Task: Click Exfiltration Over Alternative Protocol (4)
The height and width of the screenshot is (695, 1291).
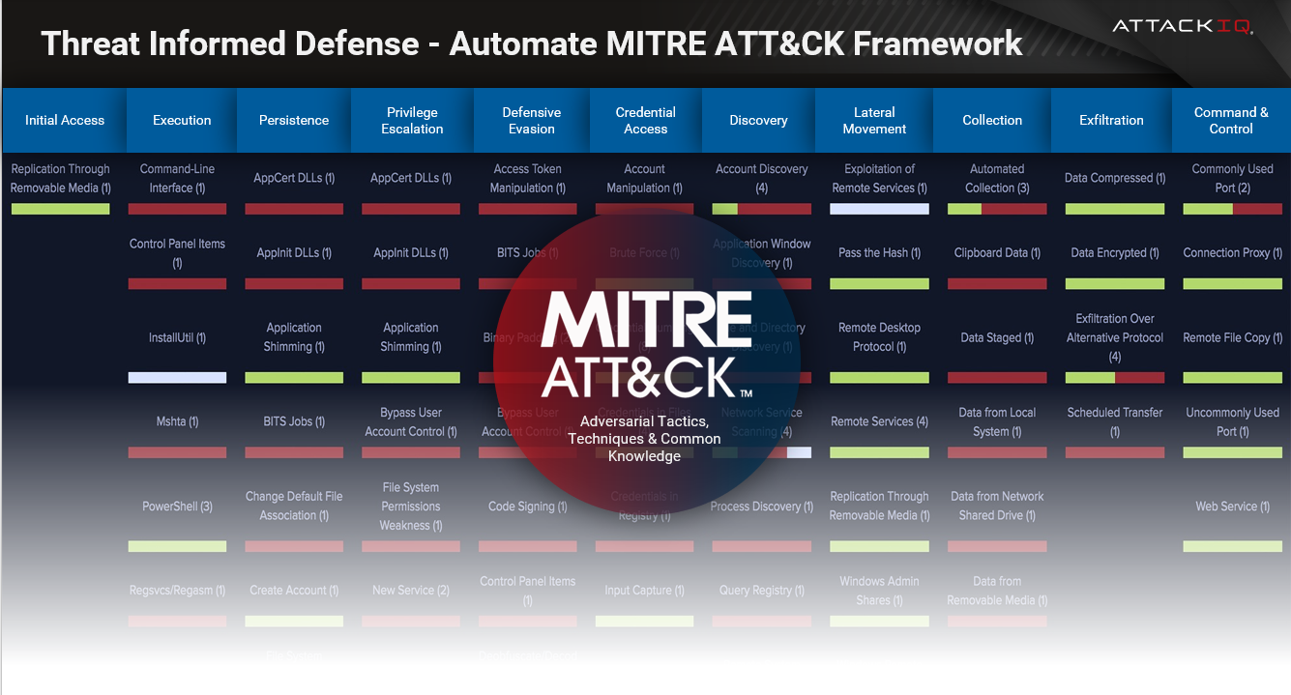Action: coord(1115,336)
